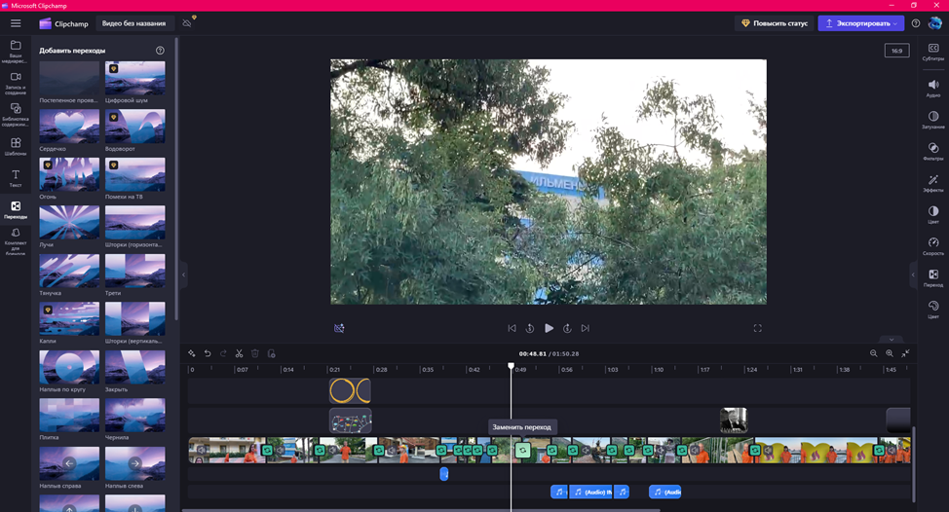The image size is (949, 512).
Task: Open the Аудио properties panel
Action: tap(933, 89)
